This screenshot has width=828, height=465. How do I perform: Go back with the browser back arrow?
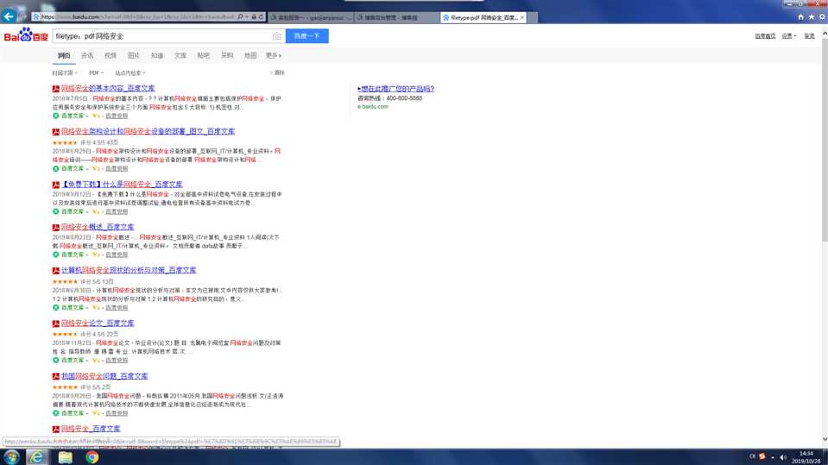coord(9,16)
